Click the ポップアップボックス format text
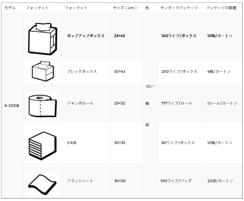244x201 pixels. tap(86, 36)
